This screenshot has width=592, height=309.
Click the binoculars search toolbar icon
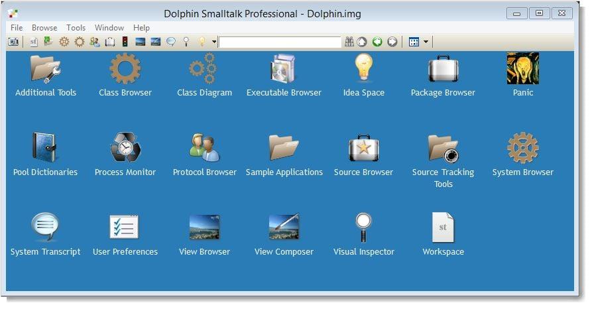point(349,42)
